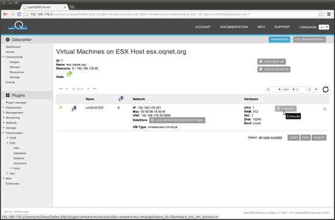Open the INFO menu
This screenshot has width=335, height=220.
click(x=261, y=27)
